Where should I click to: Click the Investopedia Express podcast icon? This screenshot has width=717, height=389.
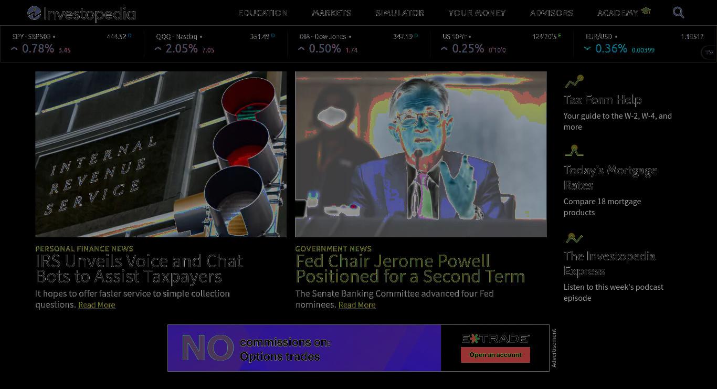pos(574,238)
